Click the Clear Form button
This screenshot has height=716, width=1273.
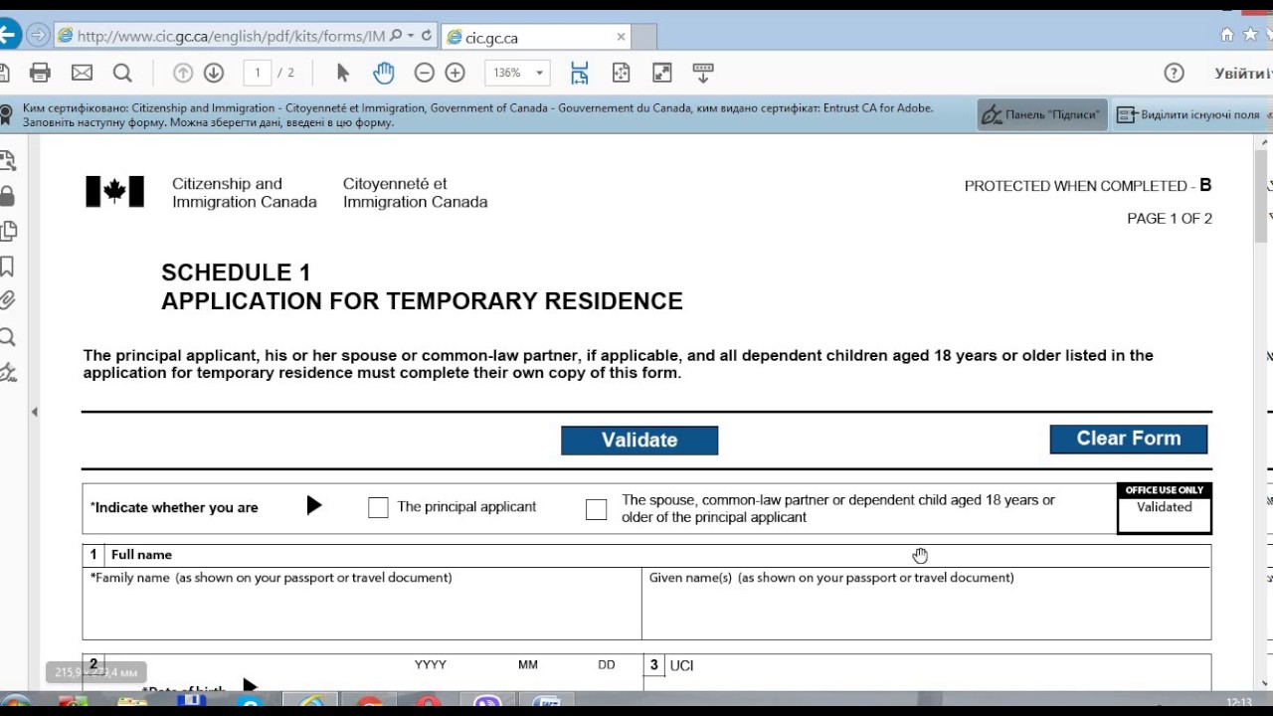click(x=1129, y=439)
